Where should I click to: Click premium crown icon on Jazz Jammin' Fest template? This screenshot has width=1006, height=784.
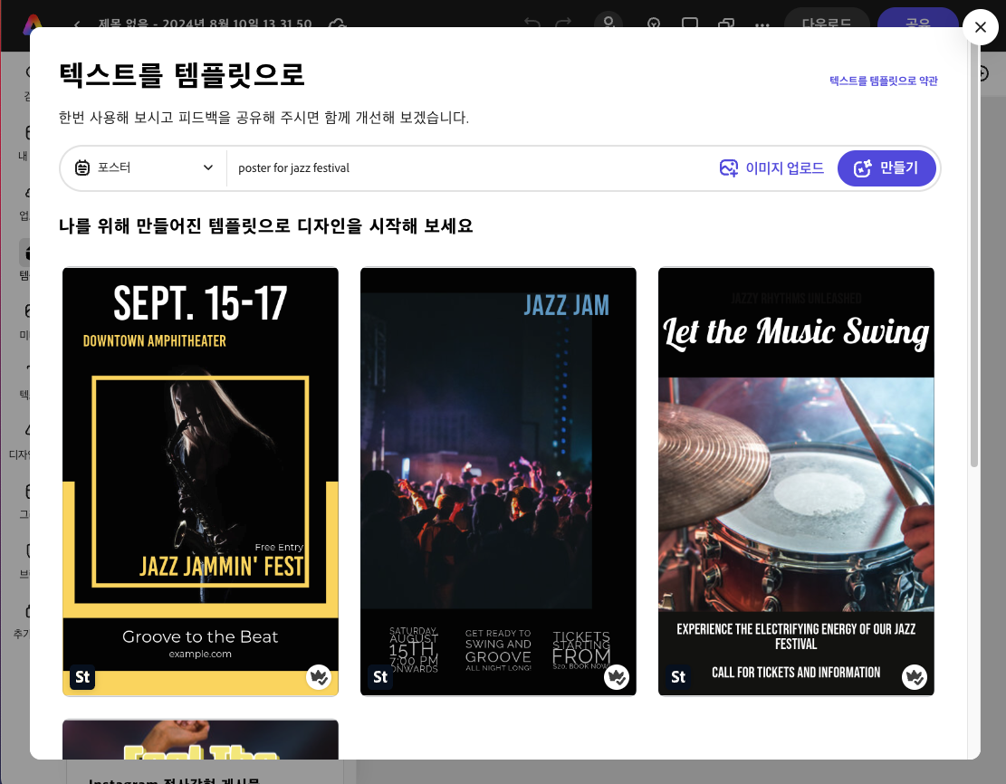318,677
